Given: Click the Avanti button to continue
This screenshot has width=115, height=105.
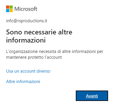Looking at the screenshot, I should tap(92, 96).
